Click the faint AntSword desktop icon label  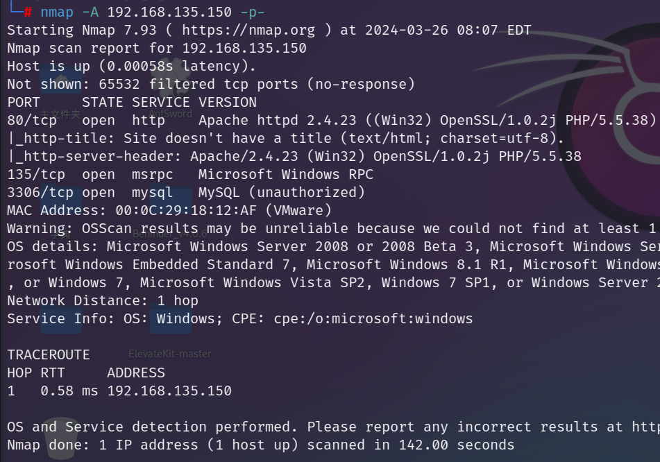(x=171, y=114)
